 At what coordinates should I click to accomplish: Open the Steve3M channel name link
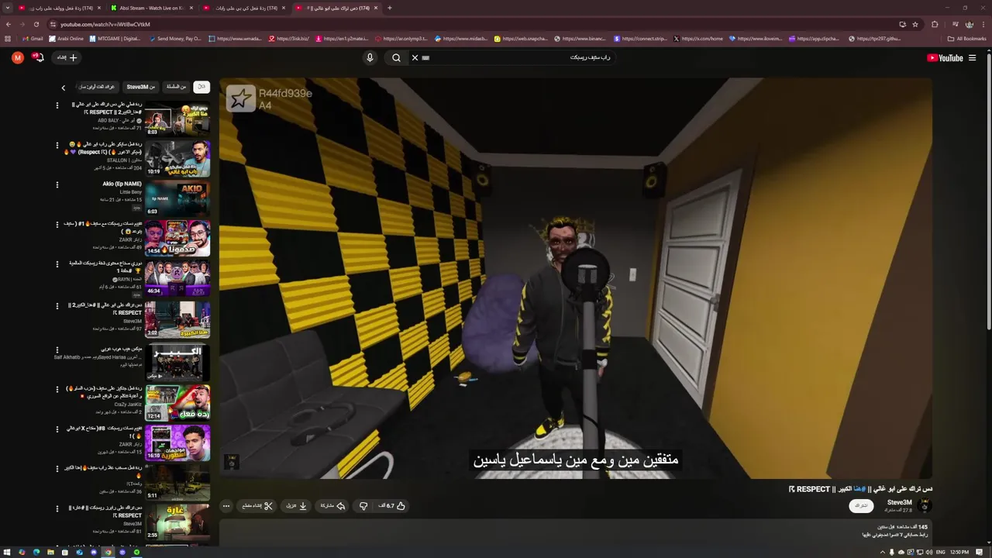tap(900, 502)
